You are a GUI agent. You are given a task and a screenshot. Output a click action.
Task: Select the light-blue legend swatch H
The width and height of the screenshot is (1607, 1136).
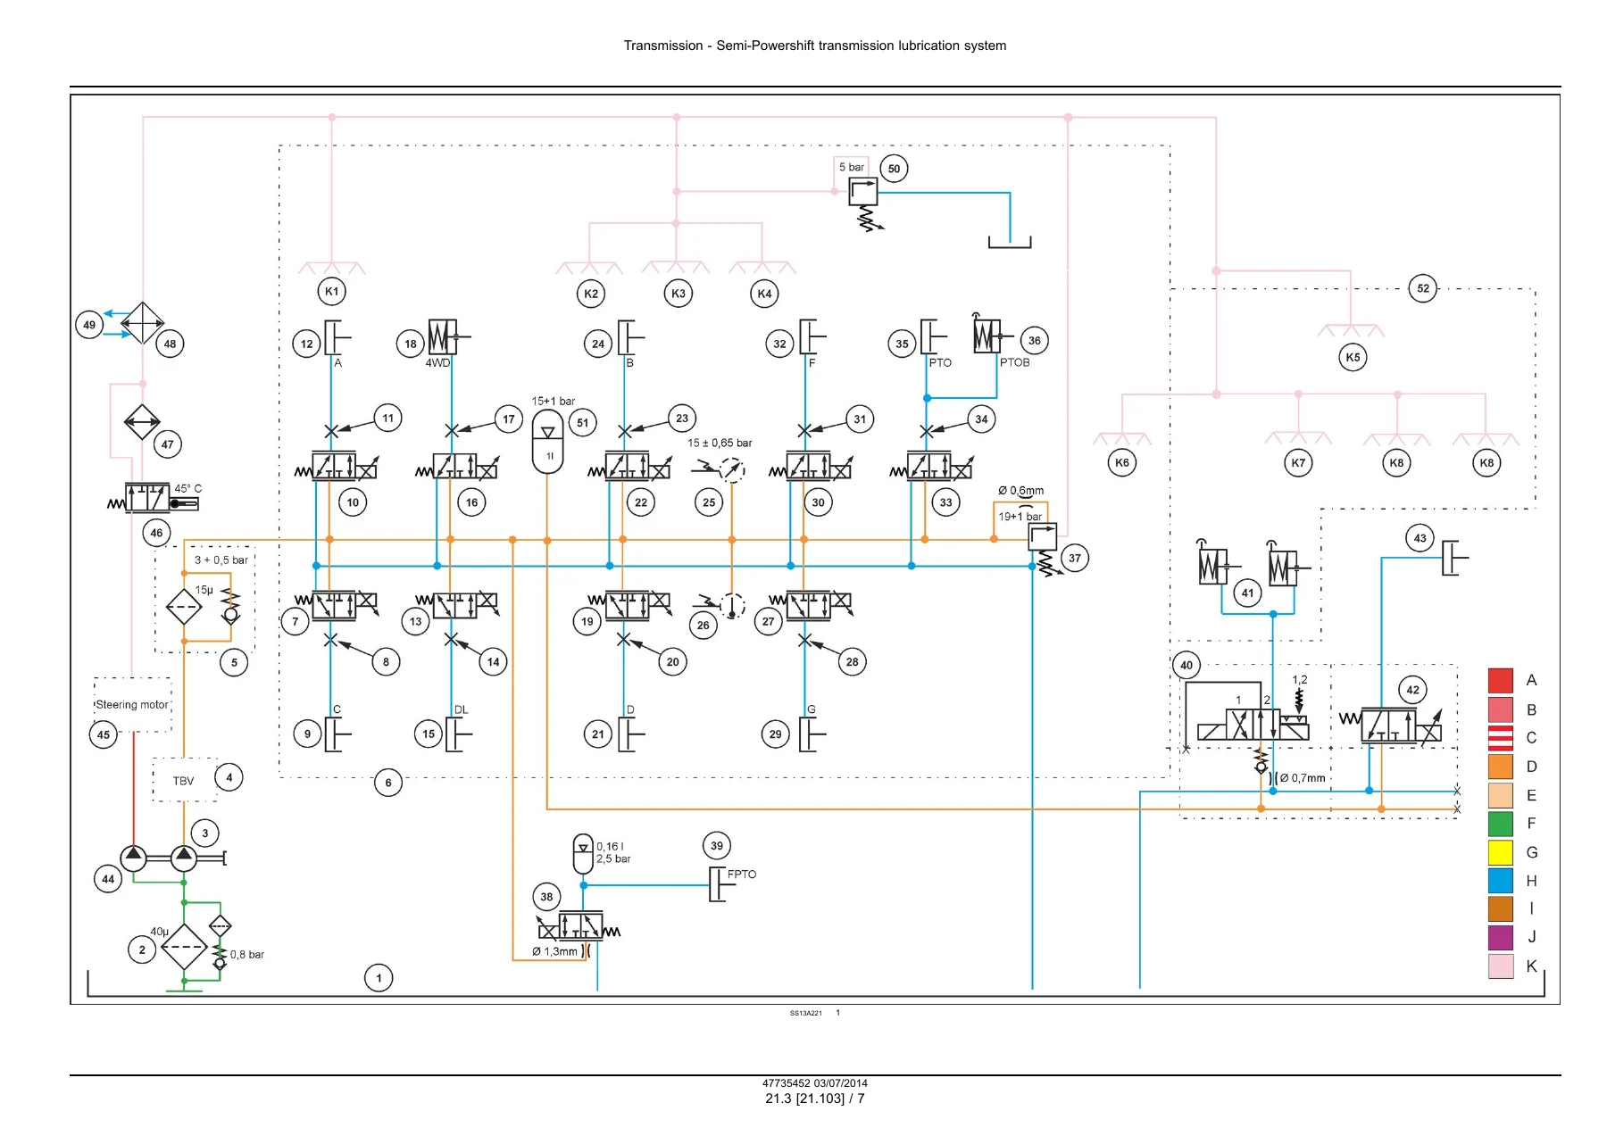click(1500, 881)
